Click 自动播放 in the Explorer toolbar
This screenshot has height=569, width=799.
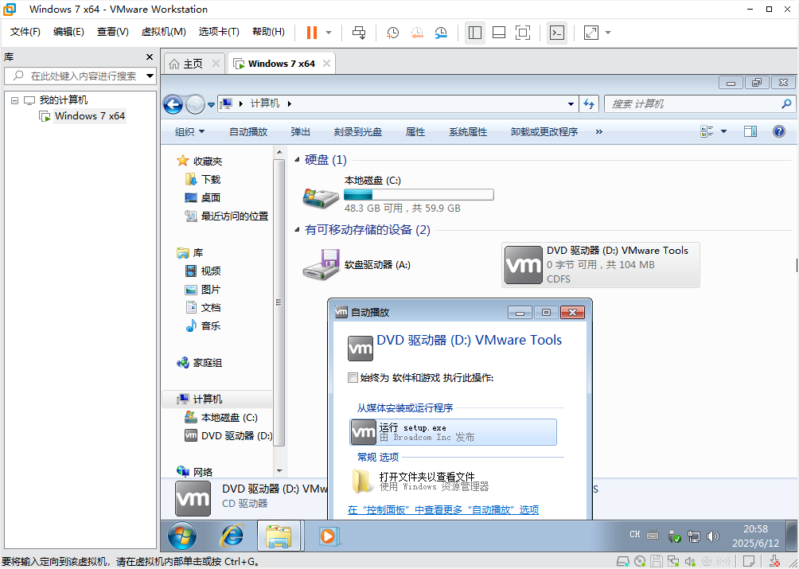click(248, 132)
